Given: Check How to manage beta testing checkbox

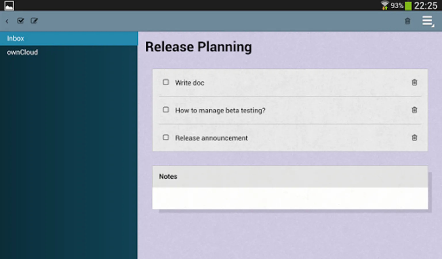Looking at the screenshot, I should pos(166,110).
